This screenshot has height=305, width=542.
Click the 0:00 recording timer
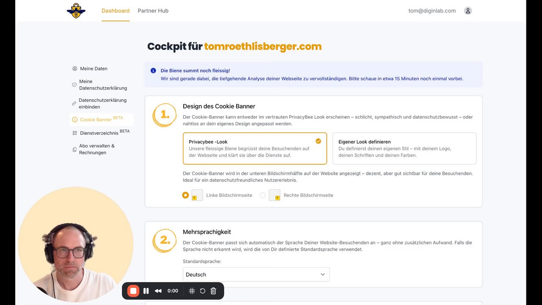point(173,291)
